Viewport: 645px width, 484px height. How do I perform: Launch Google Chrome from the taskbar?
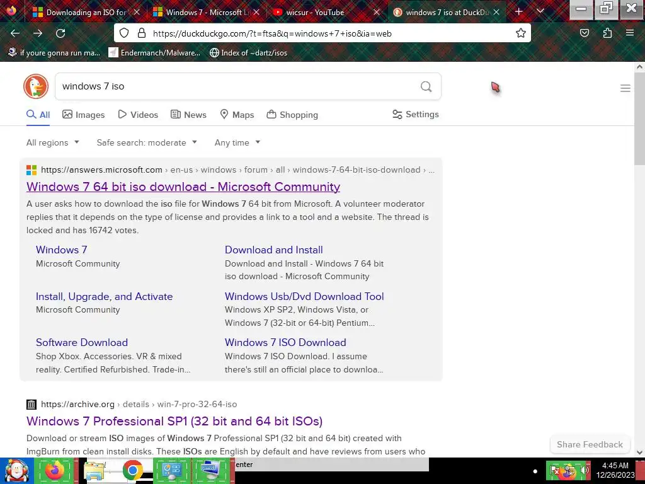(x=132, y=471)
